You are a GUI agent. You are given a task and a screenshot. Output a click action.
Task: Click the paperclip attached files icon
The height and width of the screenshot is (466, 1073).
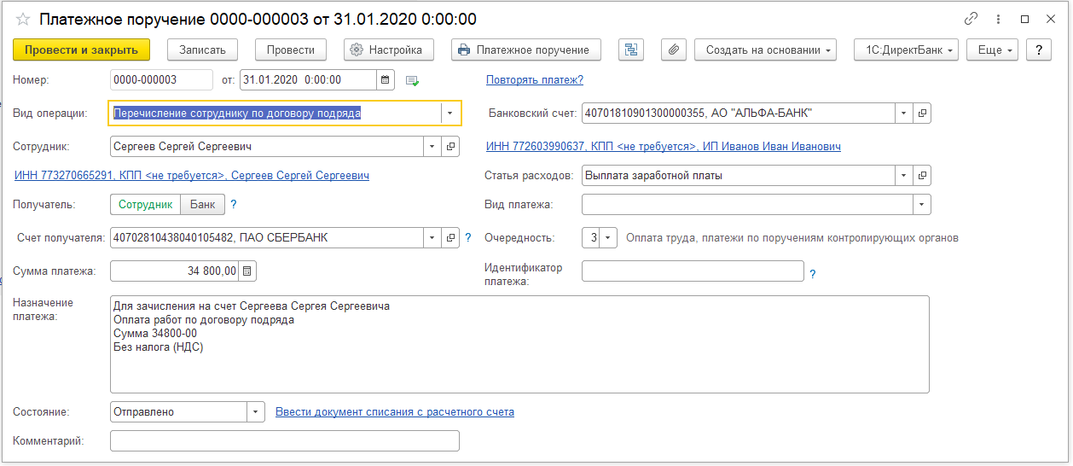pyautogui.click(x=674, y=50)
